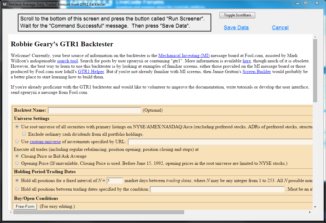This screenshot has width=326, height=223.
Task: Click the 'Execute all trades' instruction line
Action: pyautogui.click(x=106, y=149)
